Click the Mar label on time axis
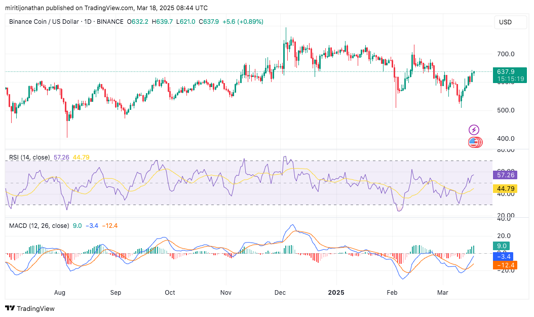 coord(442,293)
